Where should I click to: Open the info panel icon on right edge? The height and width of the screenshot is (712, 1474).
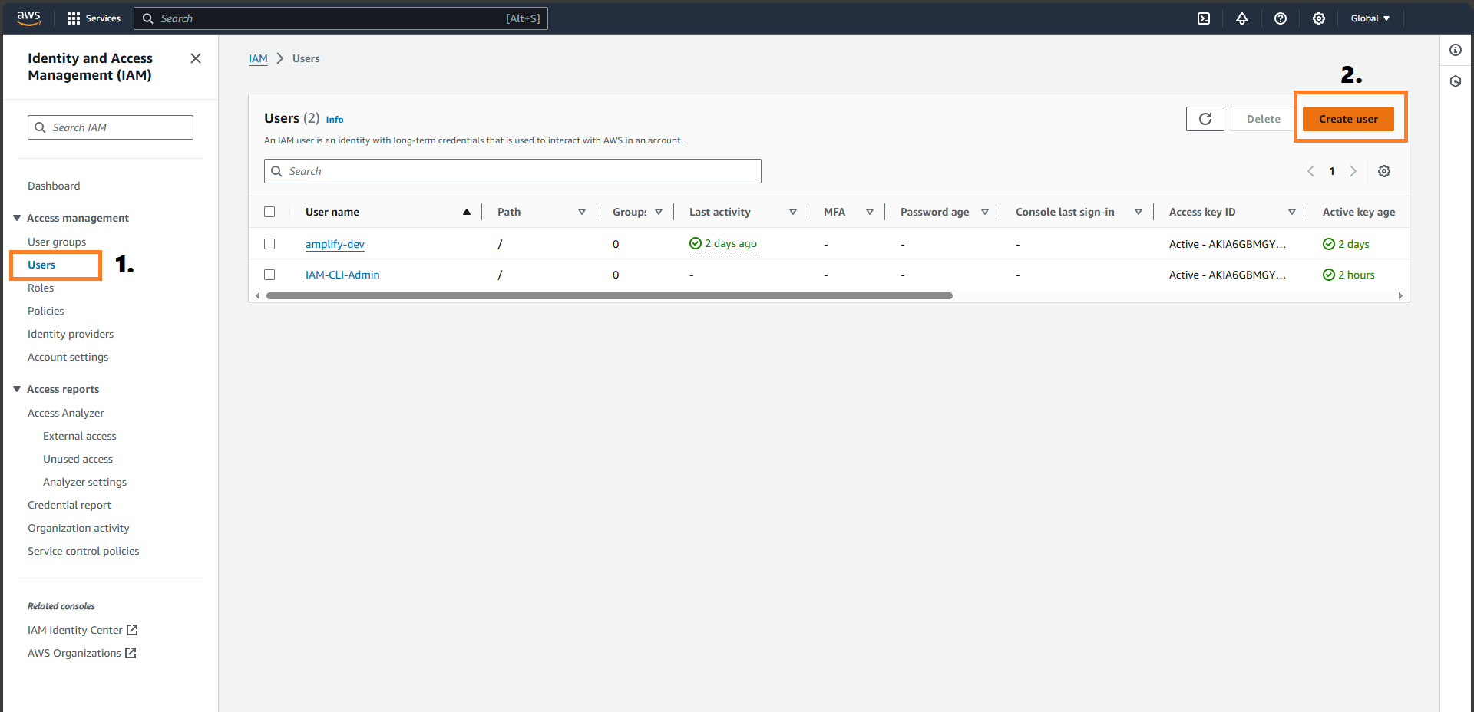[x=1456, y=50]
